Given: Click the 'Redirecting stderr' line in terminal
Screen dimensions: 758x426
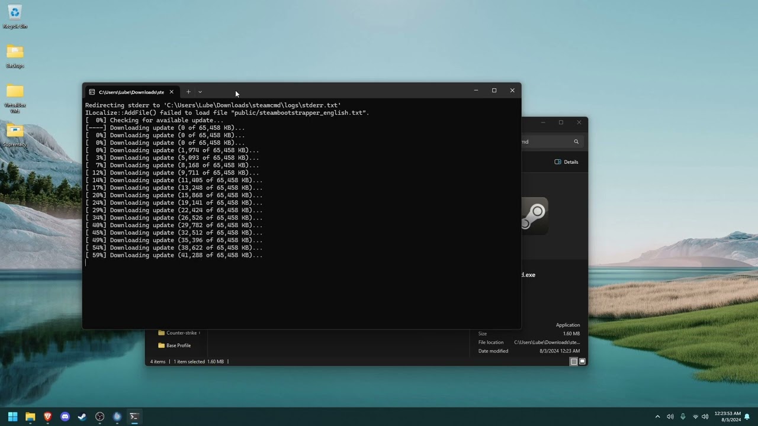Looking at the screenshot, I should click(213, 105).
